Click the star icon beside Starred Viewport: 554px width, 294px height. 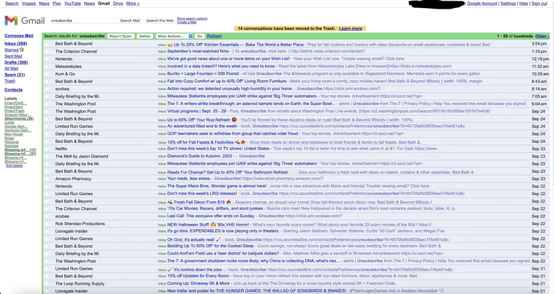point(21,49)
